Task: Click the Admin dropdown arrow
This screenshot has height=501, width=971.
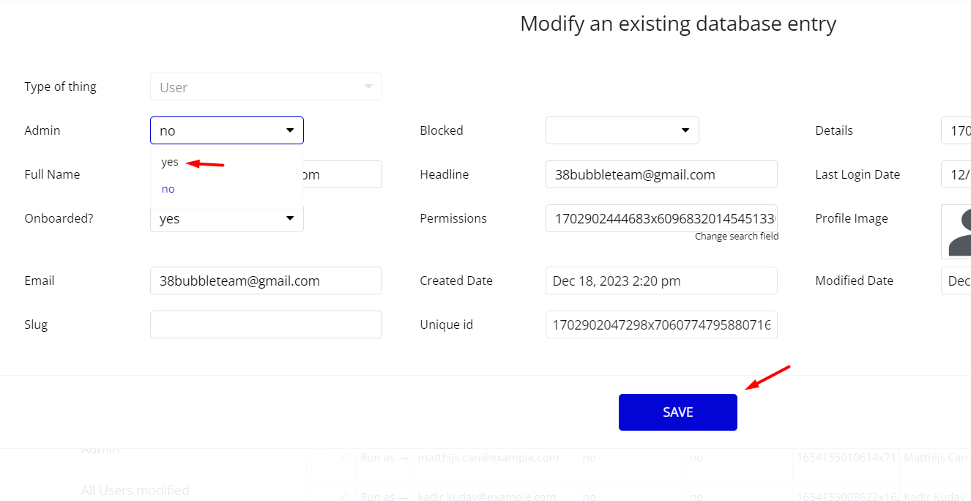Action: [x=290, y=130]
